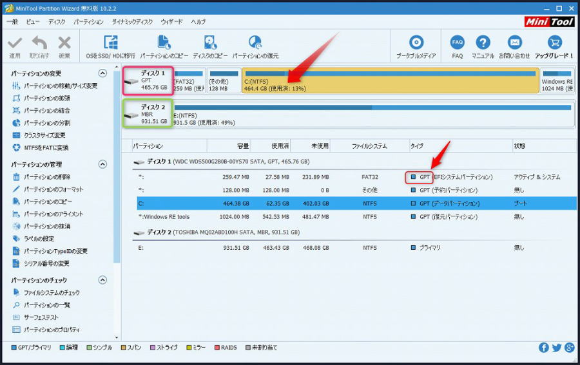The image size is (580, 365).
Task: Open the 一般 menu
Action: click(12, 22)
